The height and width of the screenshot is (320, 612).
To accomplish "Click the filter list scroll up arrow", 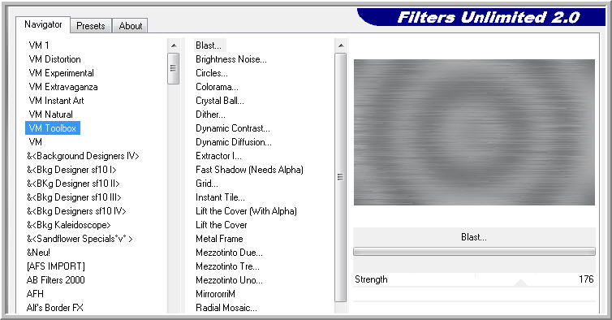I will tap(341, 45).
